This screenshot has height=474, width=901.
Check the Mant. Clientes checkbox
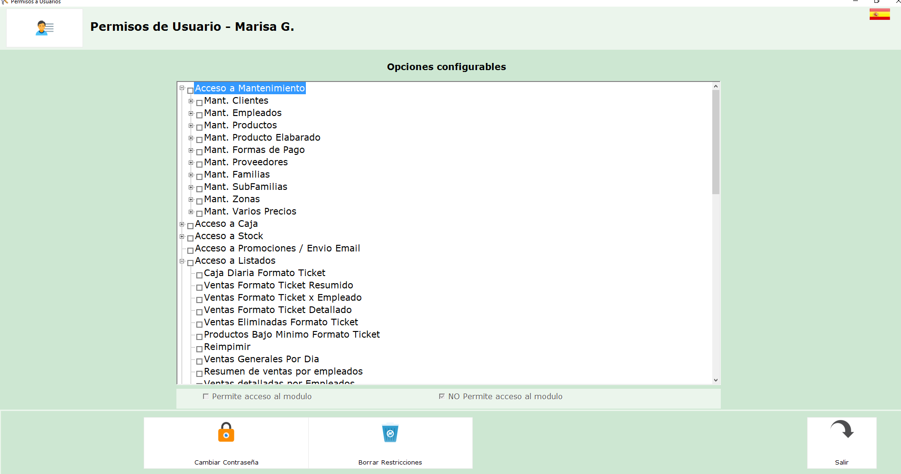pos(200,102)
